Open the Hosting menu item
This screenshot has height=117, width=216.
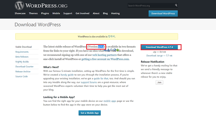(115, 13)
